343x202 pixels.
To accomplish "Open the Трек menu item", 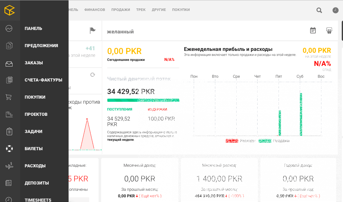I will pos(141,10).
